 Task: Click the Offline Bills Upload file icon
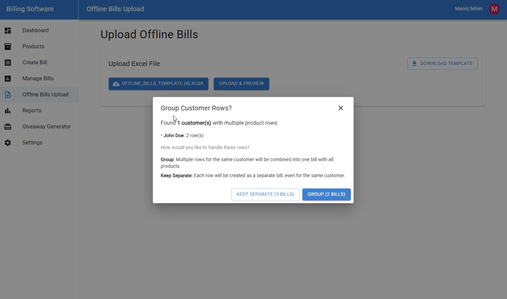[x=7, y=95]
